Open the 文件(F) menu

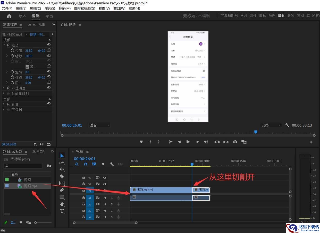coord(7,8)
